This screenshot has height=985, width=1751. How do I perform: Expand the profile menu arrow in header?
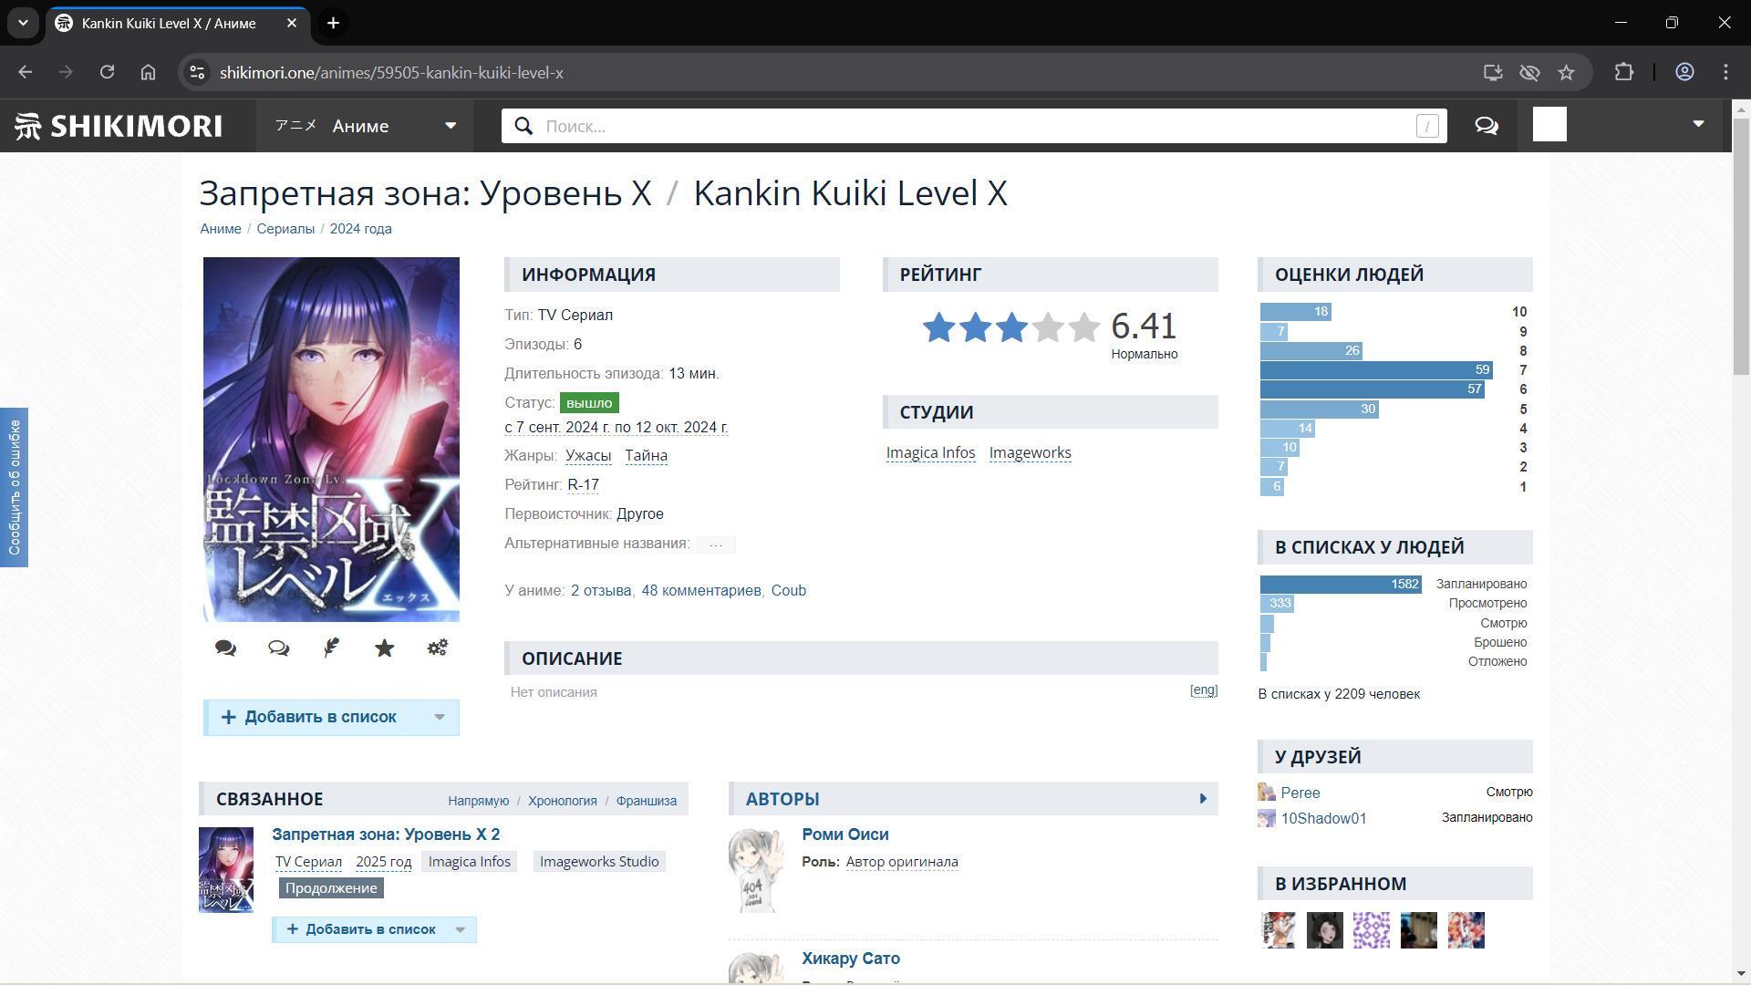click(x=1697, y=124)
